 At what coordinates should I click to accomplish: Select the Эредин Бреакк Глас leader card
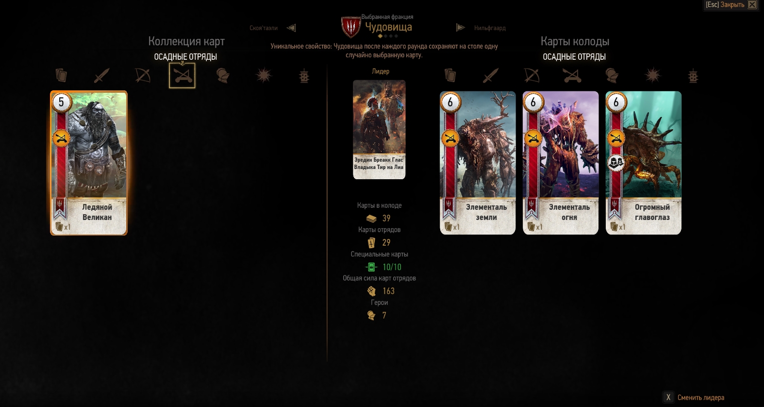pyautogui.click(x=379, y=130)
